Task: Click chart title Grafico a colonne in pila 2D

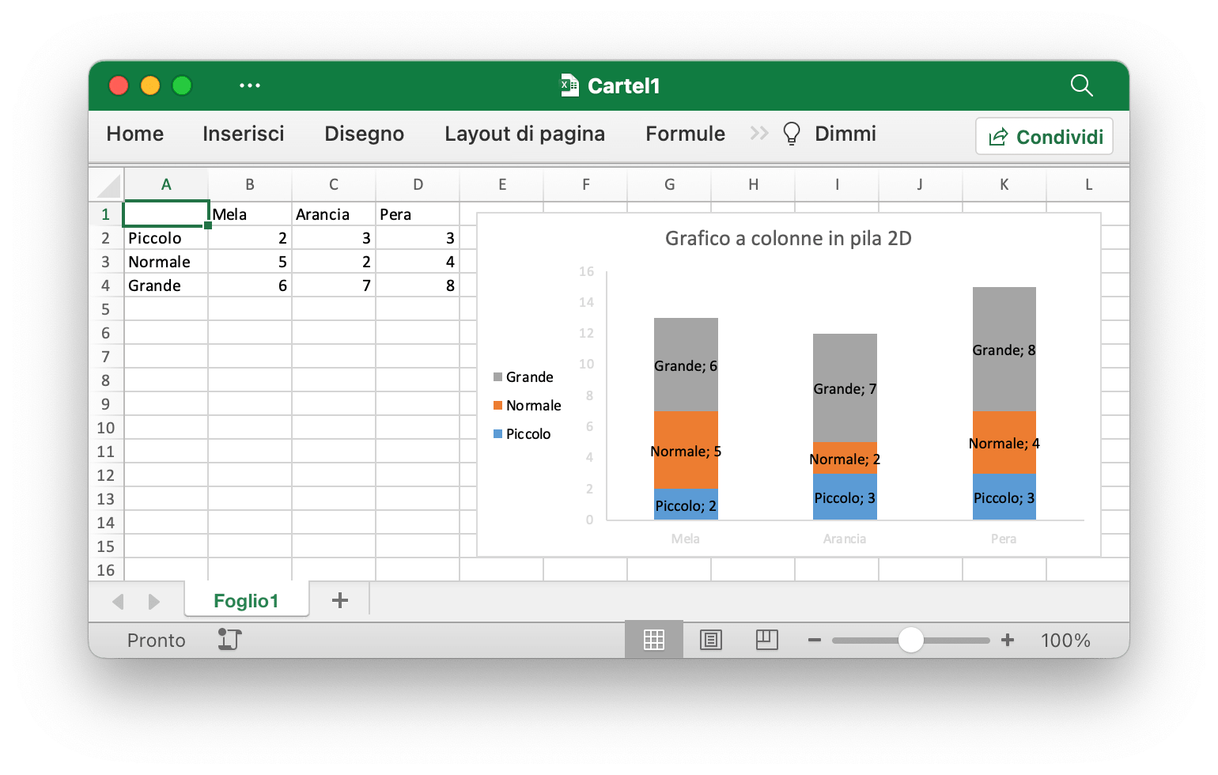Action: coord(789,239)
